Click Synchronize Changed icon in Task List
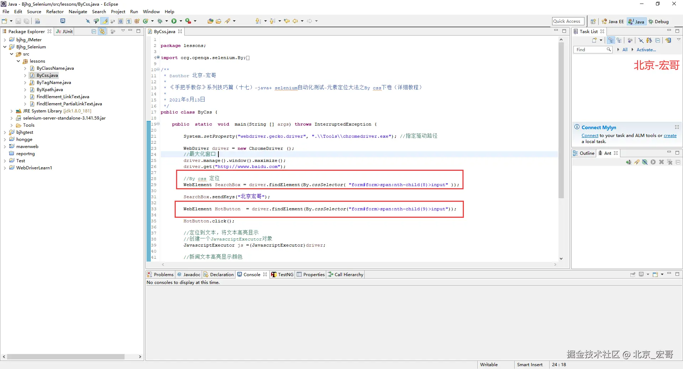The height and width of the screenshot is (369, 683). (x=668, y=40)
